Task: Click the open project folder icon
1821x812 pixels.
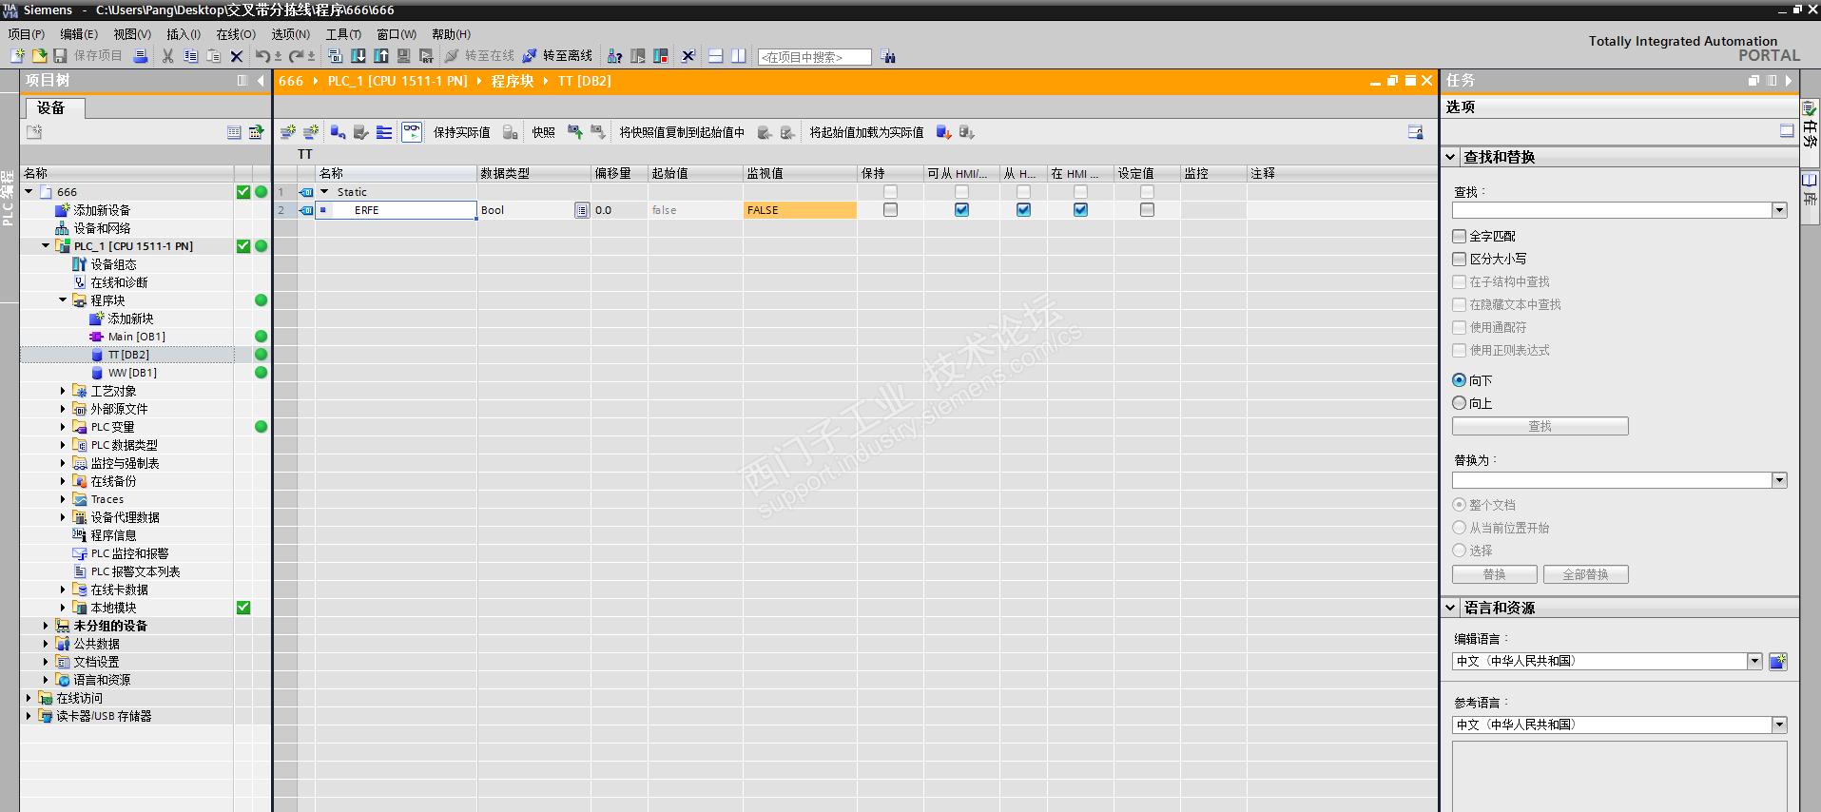Action: pos(39,56)
